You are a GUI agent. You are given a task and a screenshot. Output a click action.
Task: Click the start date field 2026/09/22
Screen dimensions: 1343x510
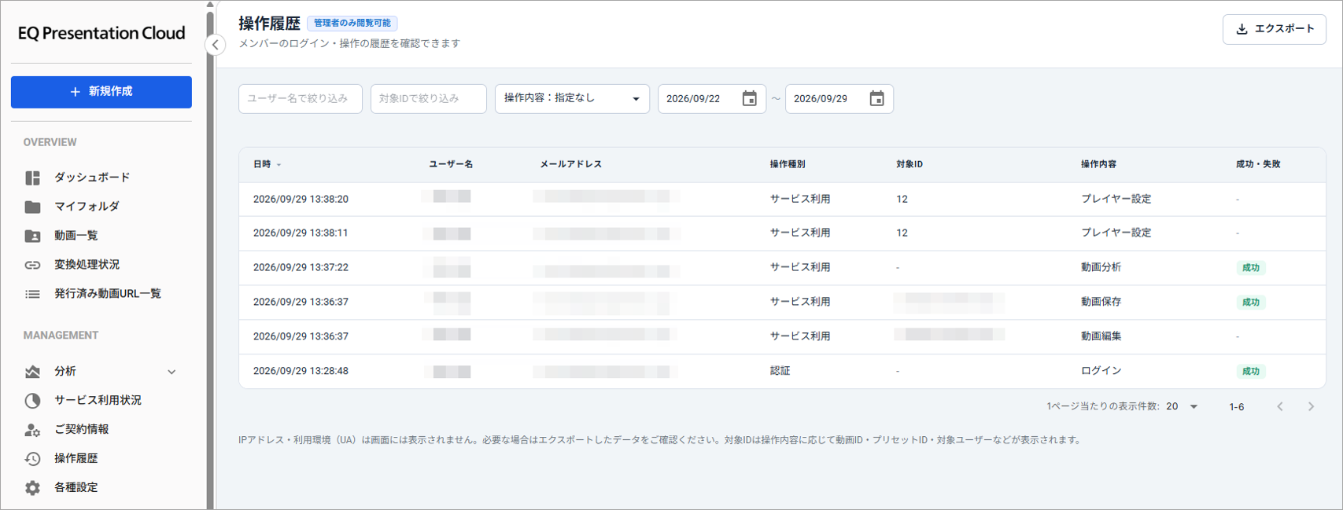[x=694, y=99]
